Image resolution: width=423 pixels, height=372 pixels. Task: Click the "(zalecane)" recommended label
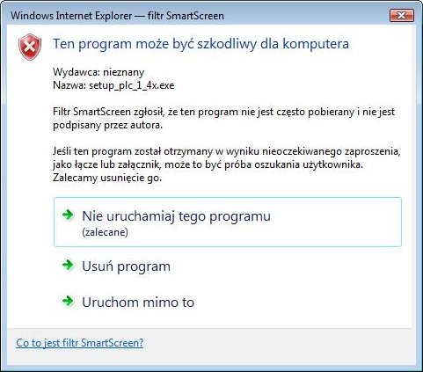click(105, 232)
